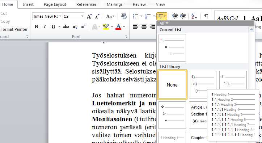Open highlight color dropdown arrow
Viewport: 262px width, 143px height.
pos(112,27)
